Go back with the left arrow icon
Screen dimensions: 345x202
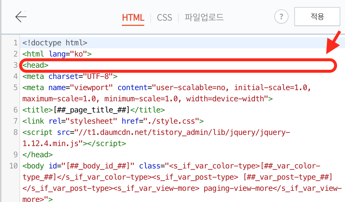[x=21, y=17]
